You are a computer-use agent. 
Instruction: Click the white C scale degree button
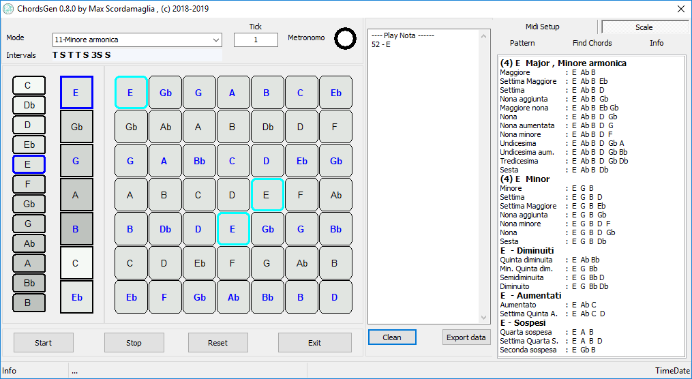point(76,263)
